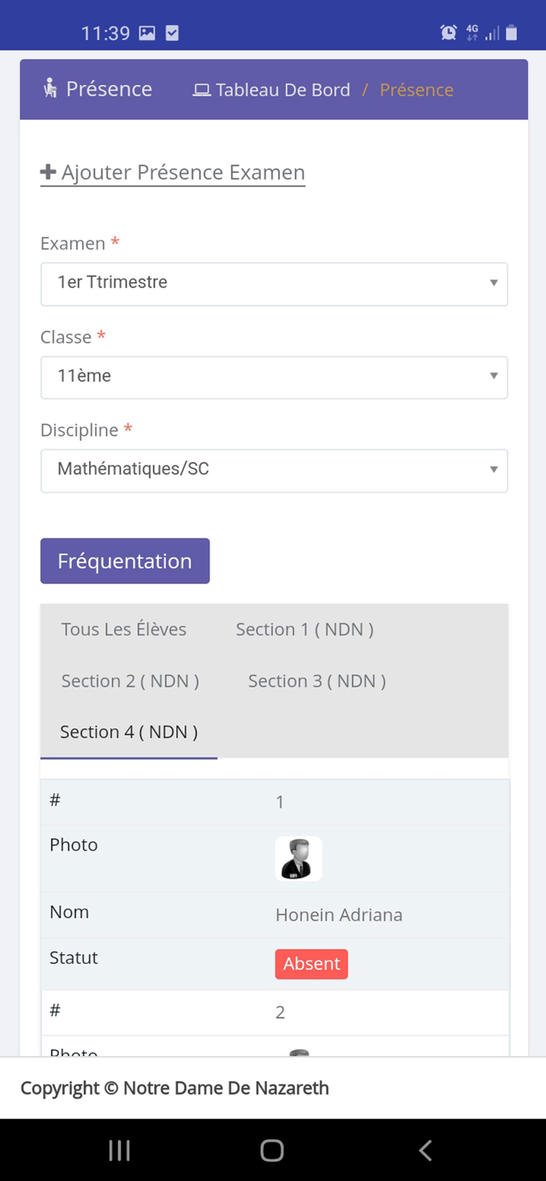Open the Examen dropdown showing 1er Ttrimestre
The height and width of the screenshot is (1181, 546).
point(274,284)
